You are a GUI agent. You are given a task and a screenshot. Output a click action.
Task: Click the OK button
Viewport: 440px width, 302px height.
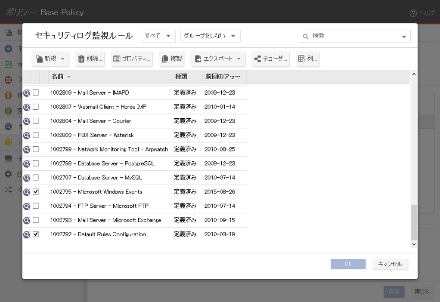click(348, 264)
